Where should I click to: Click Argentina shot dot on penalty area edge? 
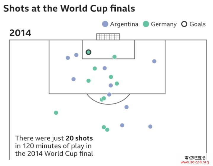pyautogui.click(x=109, y=95)
